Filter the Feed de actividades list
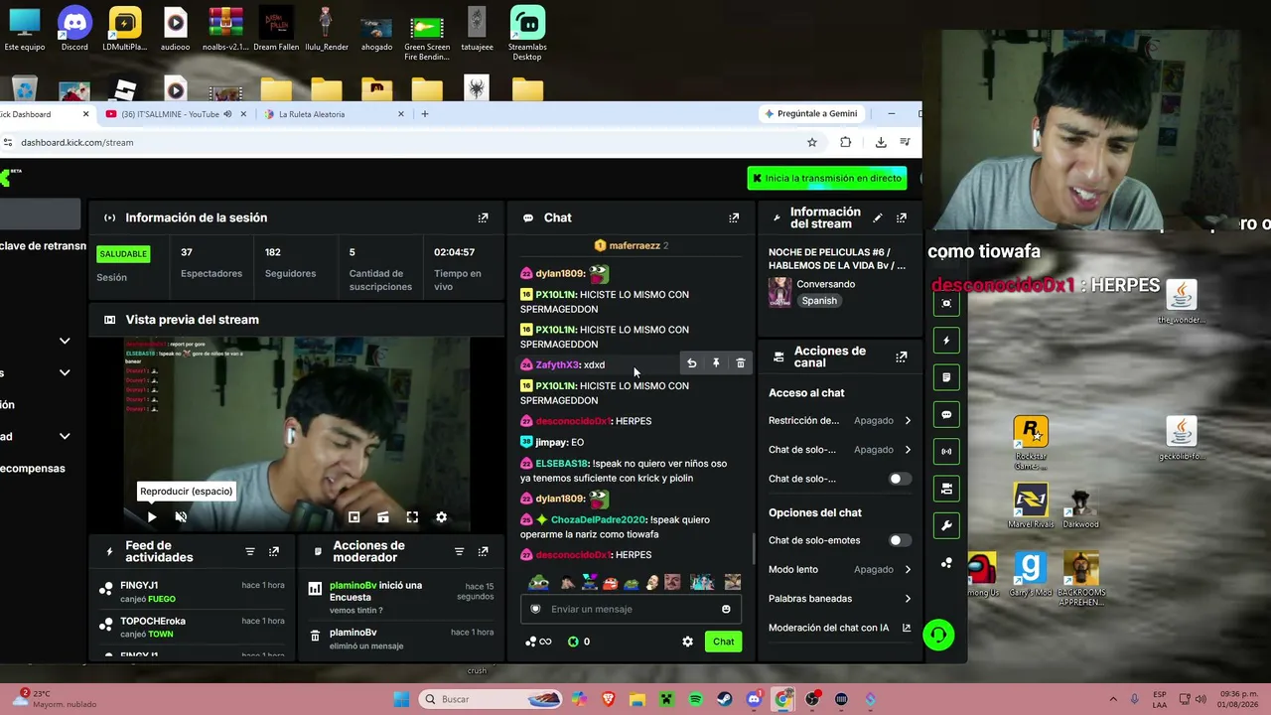This screenshot has width=1271, height=715. click(x=250, y=551)
